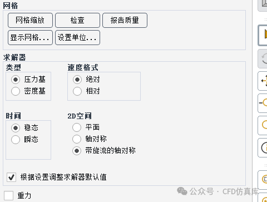Click the greyed-out rotate view icon

(263, 58)
